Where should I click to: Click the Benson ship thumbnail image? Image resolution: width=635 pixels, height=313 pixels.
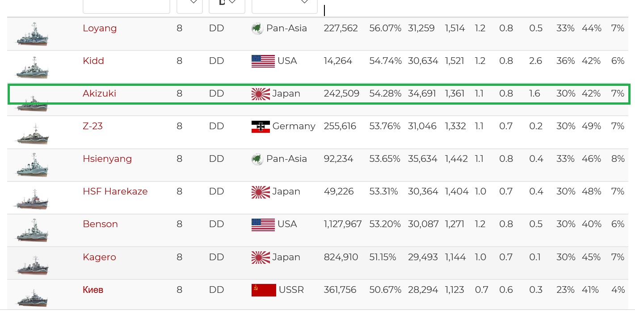tap(32, 230)
